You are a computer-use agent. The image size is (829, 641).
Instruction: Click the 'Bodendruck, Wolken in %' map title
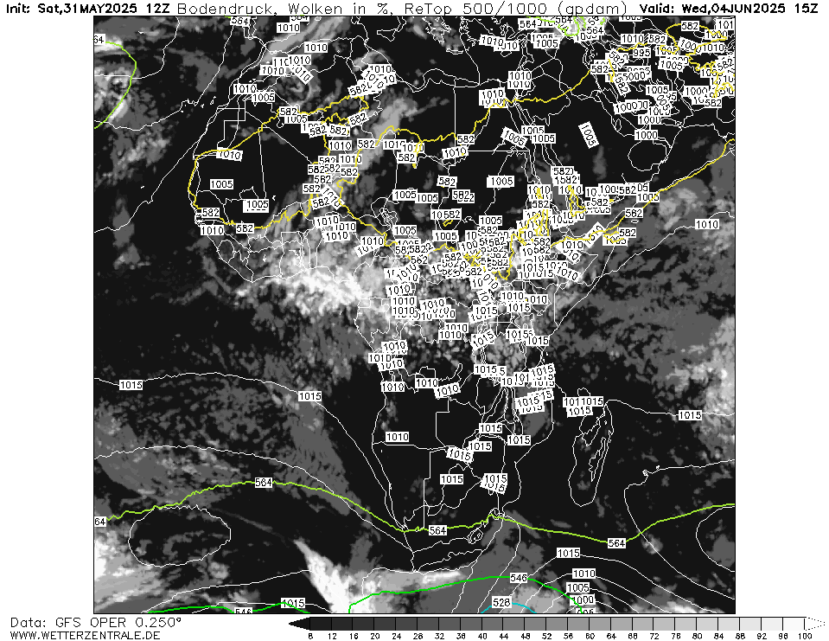[287, 9]
